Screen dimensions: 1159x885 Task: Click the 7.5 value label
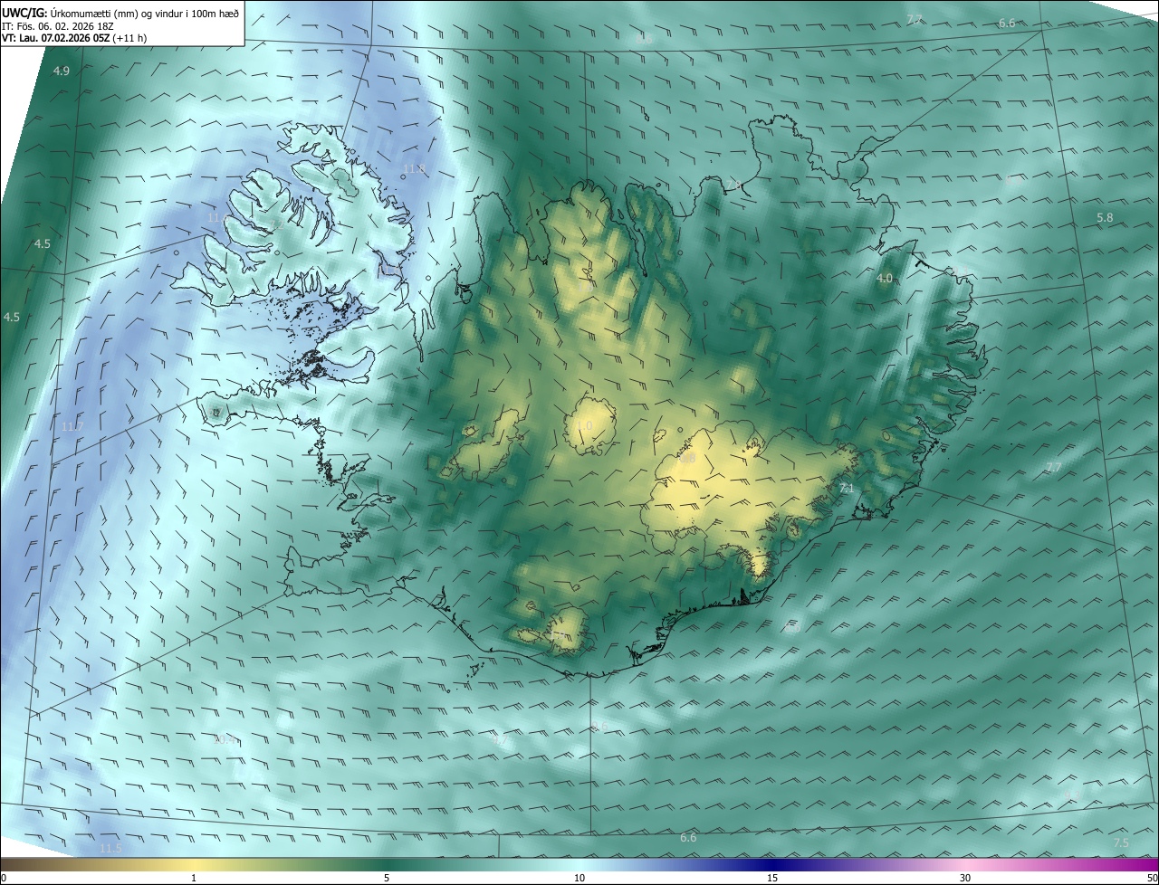(1121, 842)
